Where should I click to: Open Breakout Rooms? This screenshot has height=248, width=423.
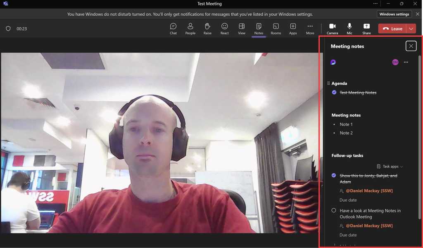276,28
